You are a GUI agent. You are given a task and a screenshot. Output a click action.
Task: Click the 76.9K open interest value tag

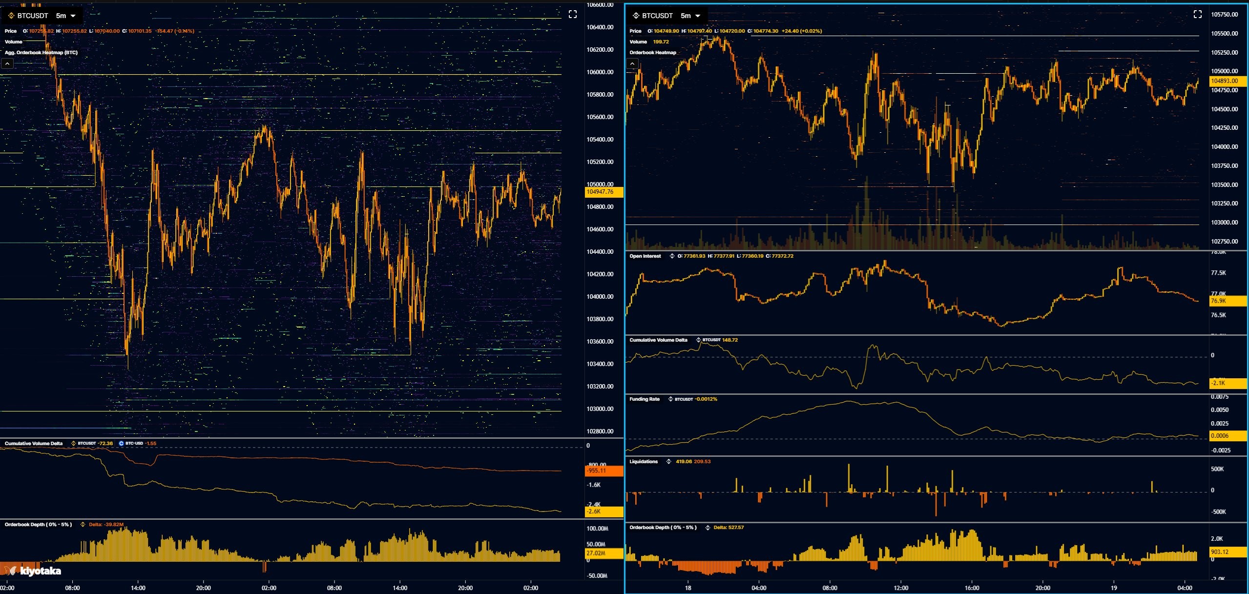click(1228, 301)
